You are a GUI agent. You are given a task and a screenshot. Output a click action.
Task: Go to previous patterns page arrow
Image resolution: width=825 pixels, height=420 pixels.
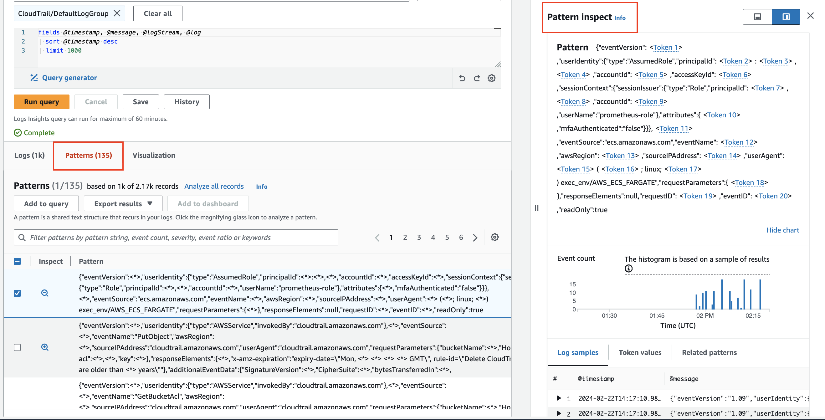[x=377, y=238]
